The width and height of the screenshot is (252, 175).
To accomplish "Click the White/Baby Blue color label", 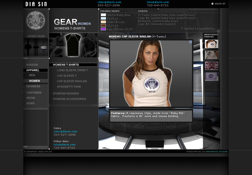I will 119,15.
